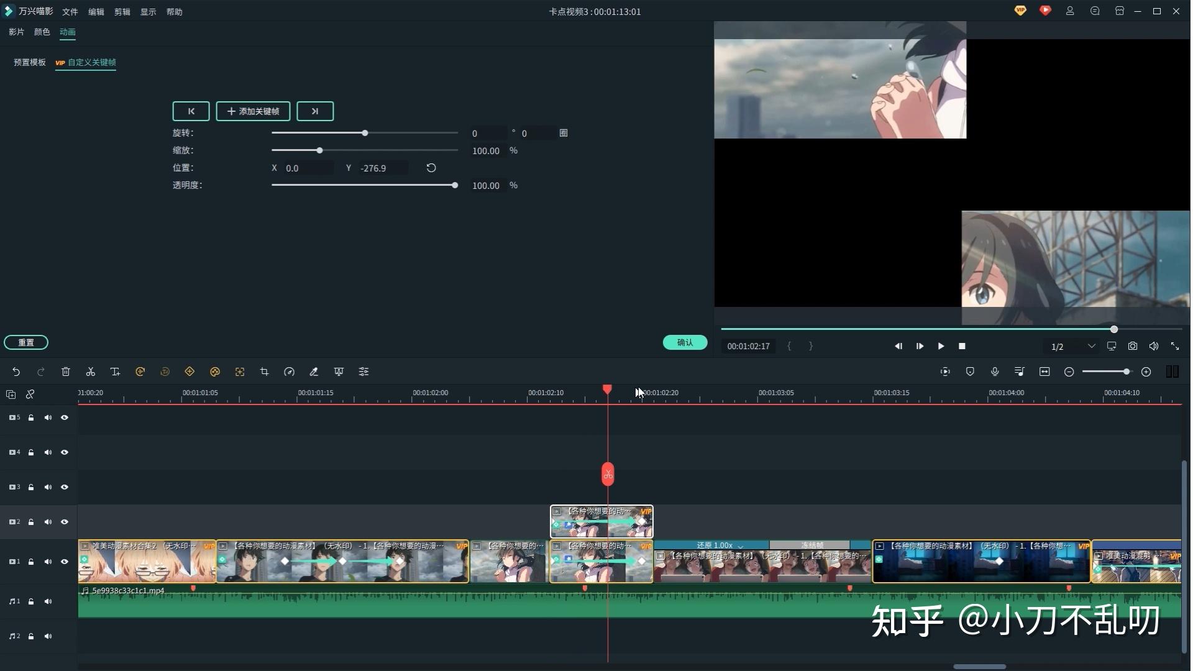The width and height of the screenshot is (1193, 671).
Task: Open the crop tool in timeline toolbar
Action: pos(265,372)
